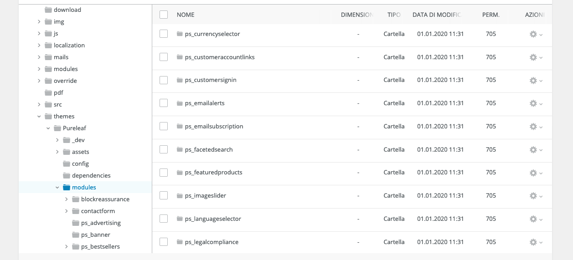This screenshot has width=573, height=260.
Task: Select the ps_featuredproducts row checkbox
Action: point(164,173)
